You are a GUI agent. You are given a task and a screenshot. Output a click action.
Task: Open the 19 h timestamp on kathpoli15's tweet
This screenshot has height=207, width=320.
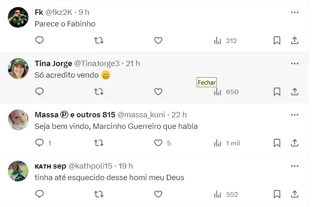(125, 166)
